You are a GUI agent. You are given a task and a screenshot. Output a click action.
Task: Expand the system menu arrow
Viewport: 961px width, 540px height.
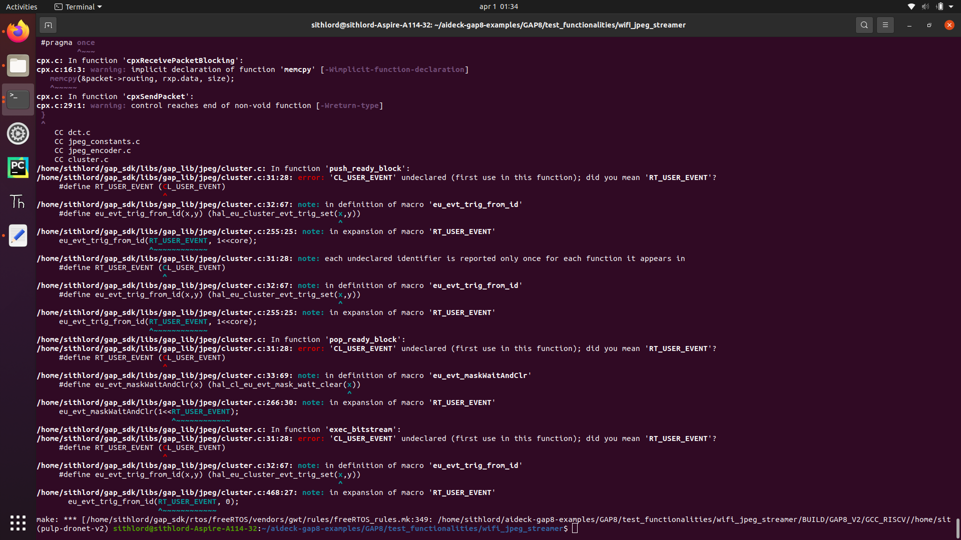951,6
